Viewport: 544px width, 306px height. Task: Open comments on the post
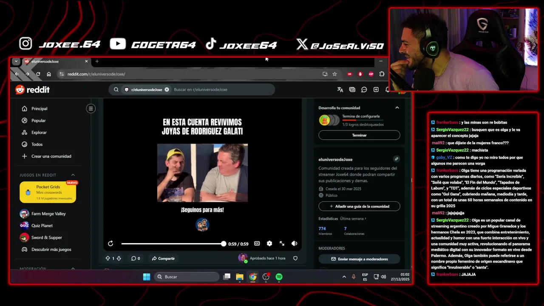click(x=136, y=258)
